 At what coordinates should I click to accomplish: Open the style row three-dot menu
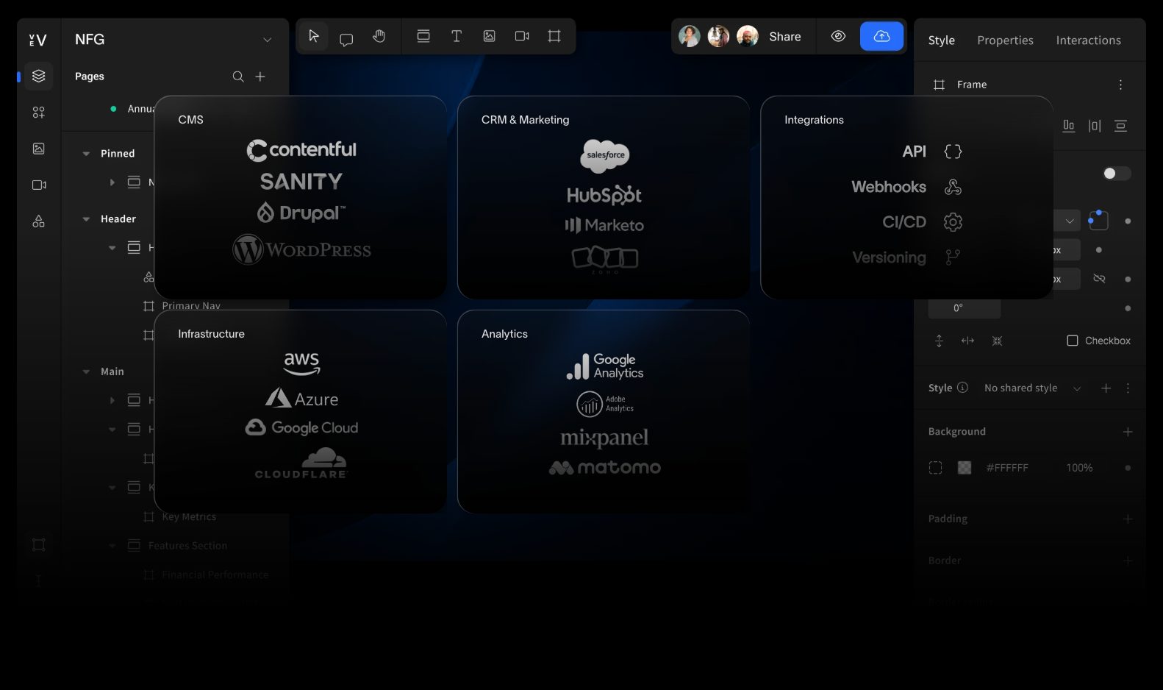pyautogui.click(x=1128, y=388)
